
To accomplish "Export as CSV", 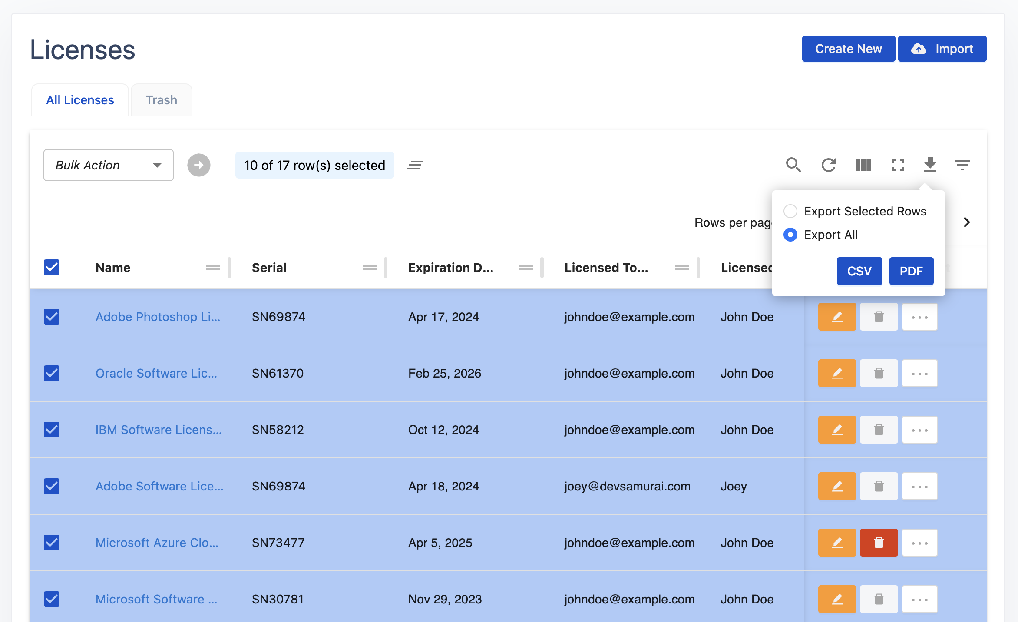I will click(x=859, y=271).
